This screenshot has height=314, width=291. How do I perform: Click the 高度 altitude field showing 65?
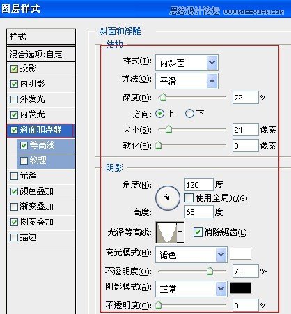tap(199, 211)
